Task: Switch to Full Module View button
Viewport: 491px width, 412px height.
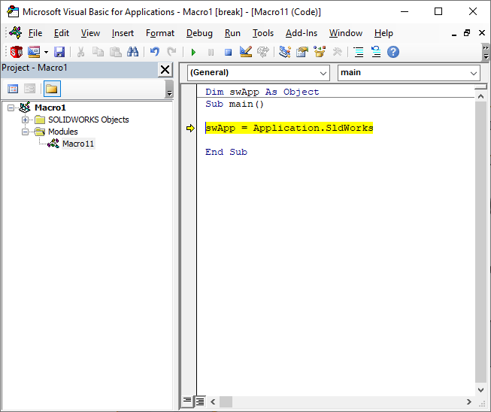Action: pos(200,401)
